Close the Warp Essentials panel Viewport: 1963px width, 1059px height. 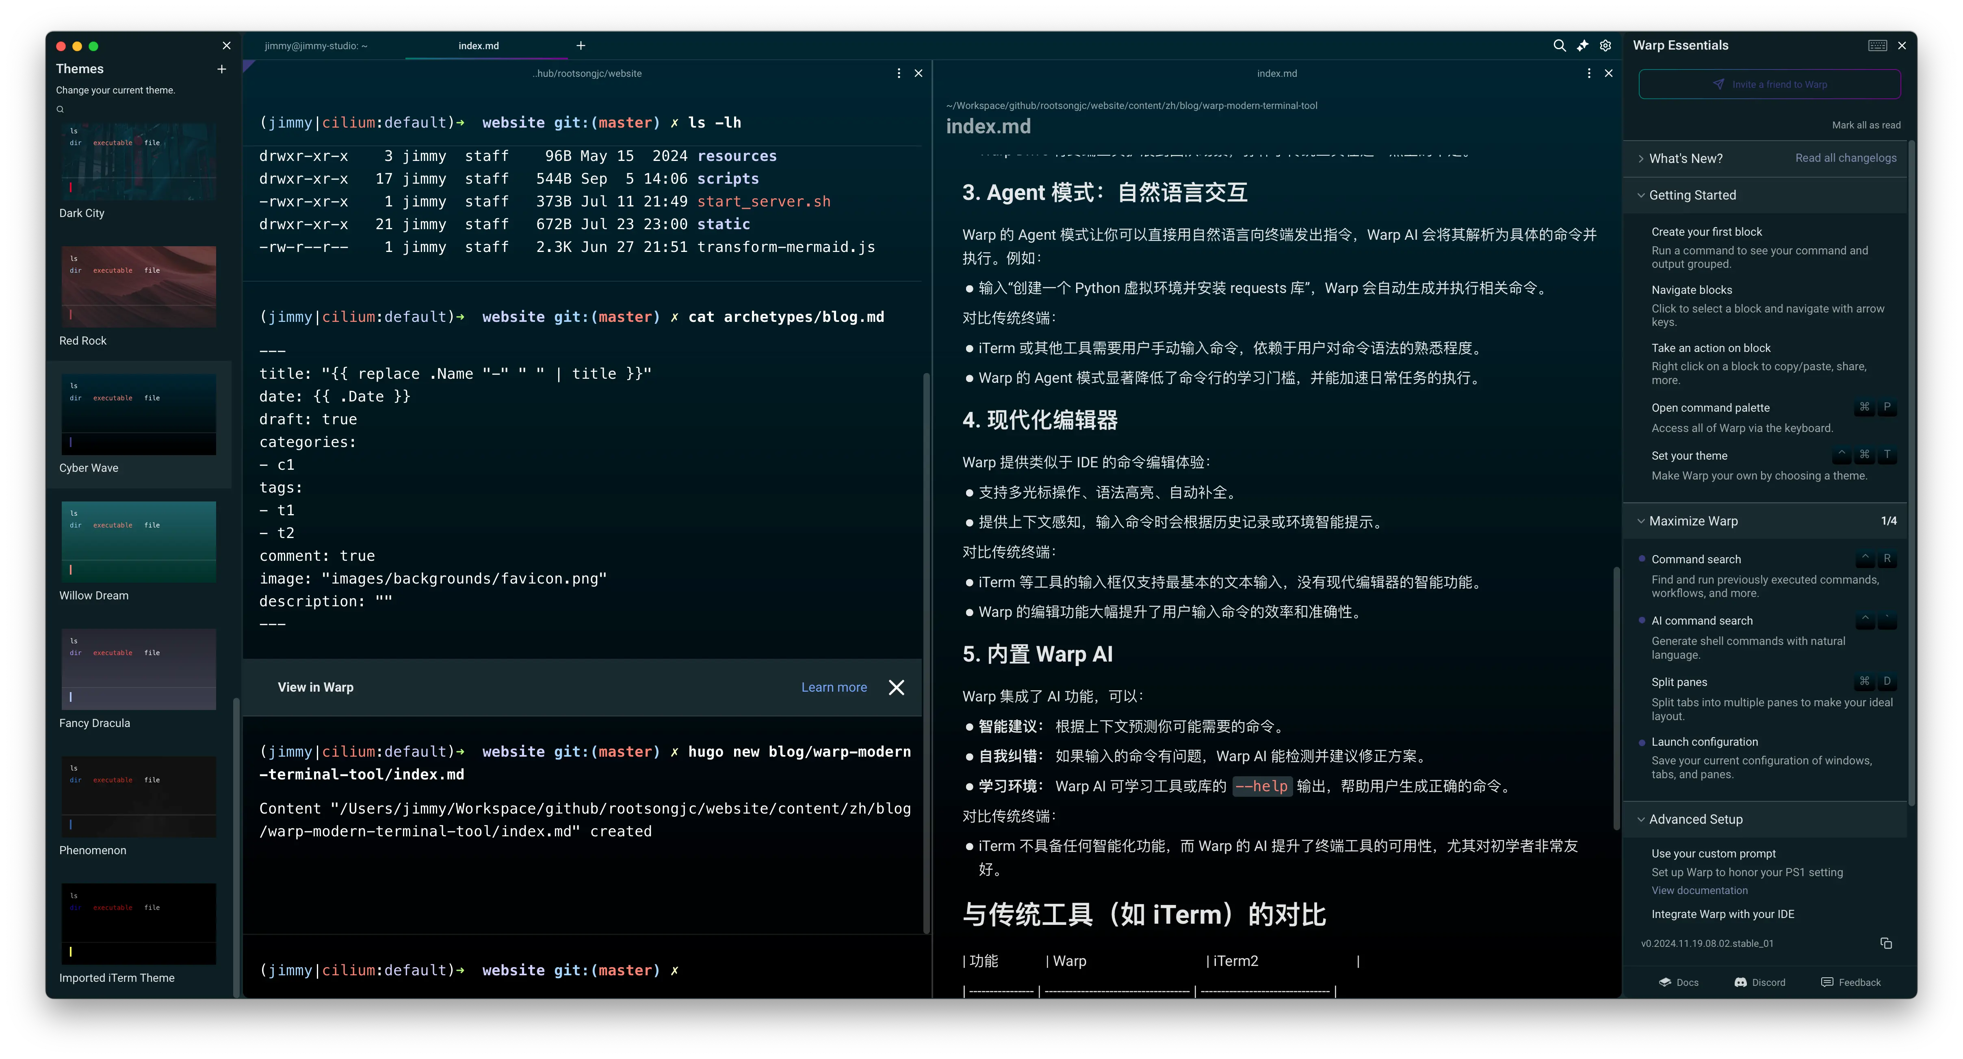coord(1902,46)
